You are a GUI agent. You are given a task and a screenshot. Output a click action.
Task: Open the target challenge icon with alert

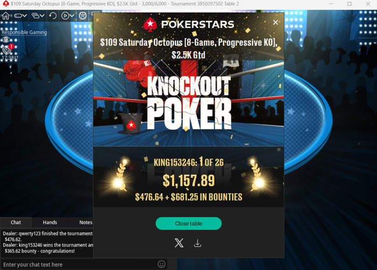7,49
